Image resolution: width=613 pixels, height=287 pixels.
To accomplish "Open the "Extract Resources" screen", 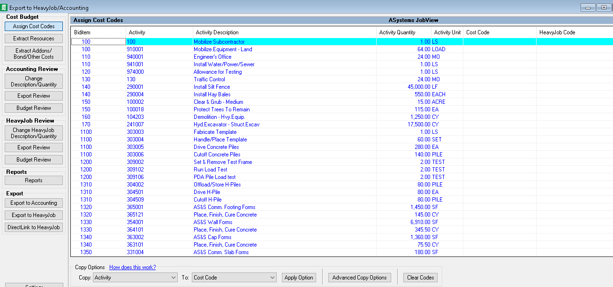I will tap(33, 38).
